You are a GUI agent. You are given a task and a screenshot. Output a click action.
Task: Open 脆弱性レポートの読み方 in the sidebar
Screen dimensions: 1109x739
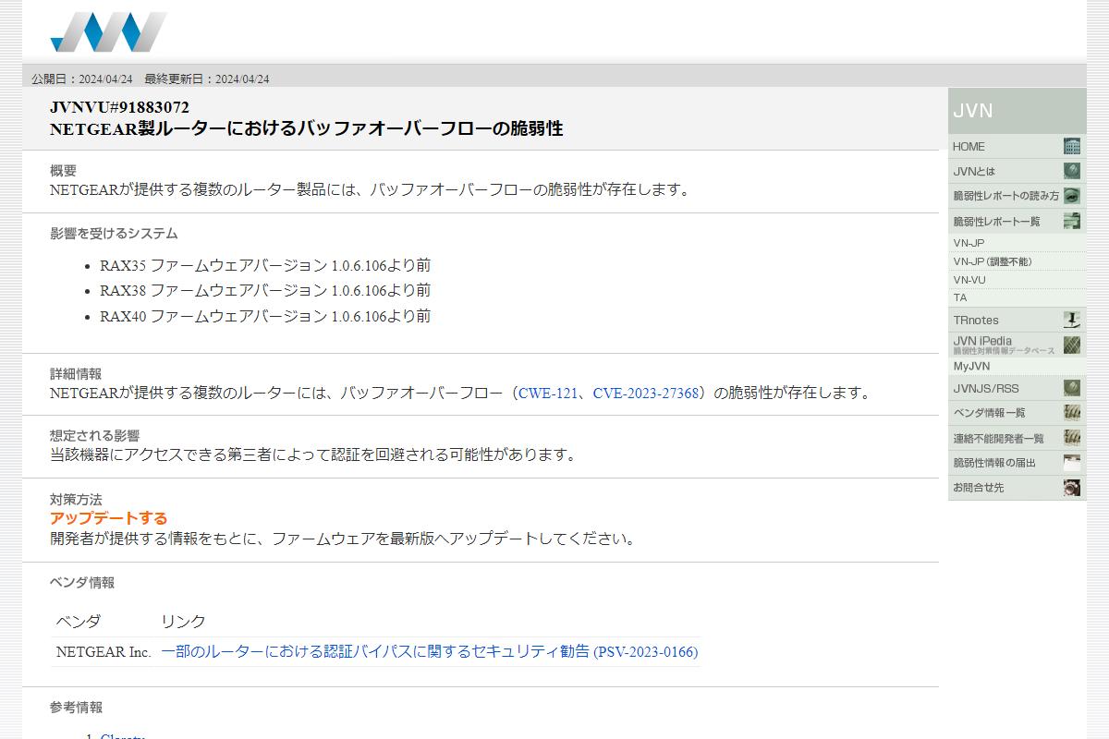1017,196
